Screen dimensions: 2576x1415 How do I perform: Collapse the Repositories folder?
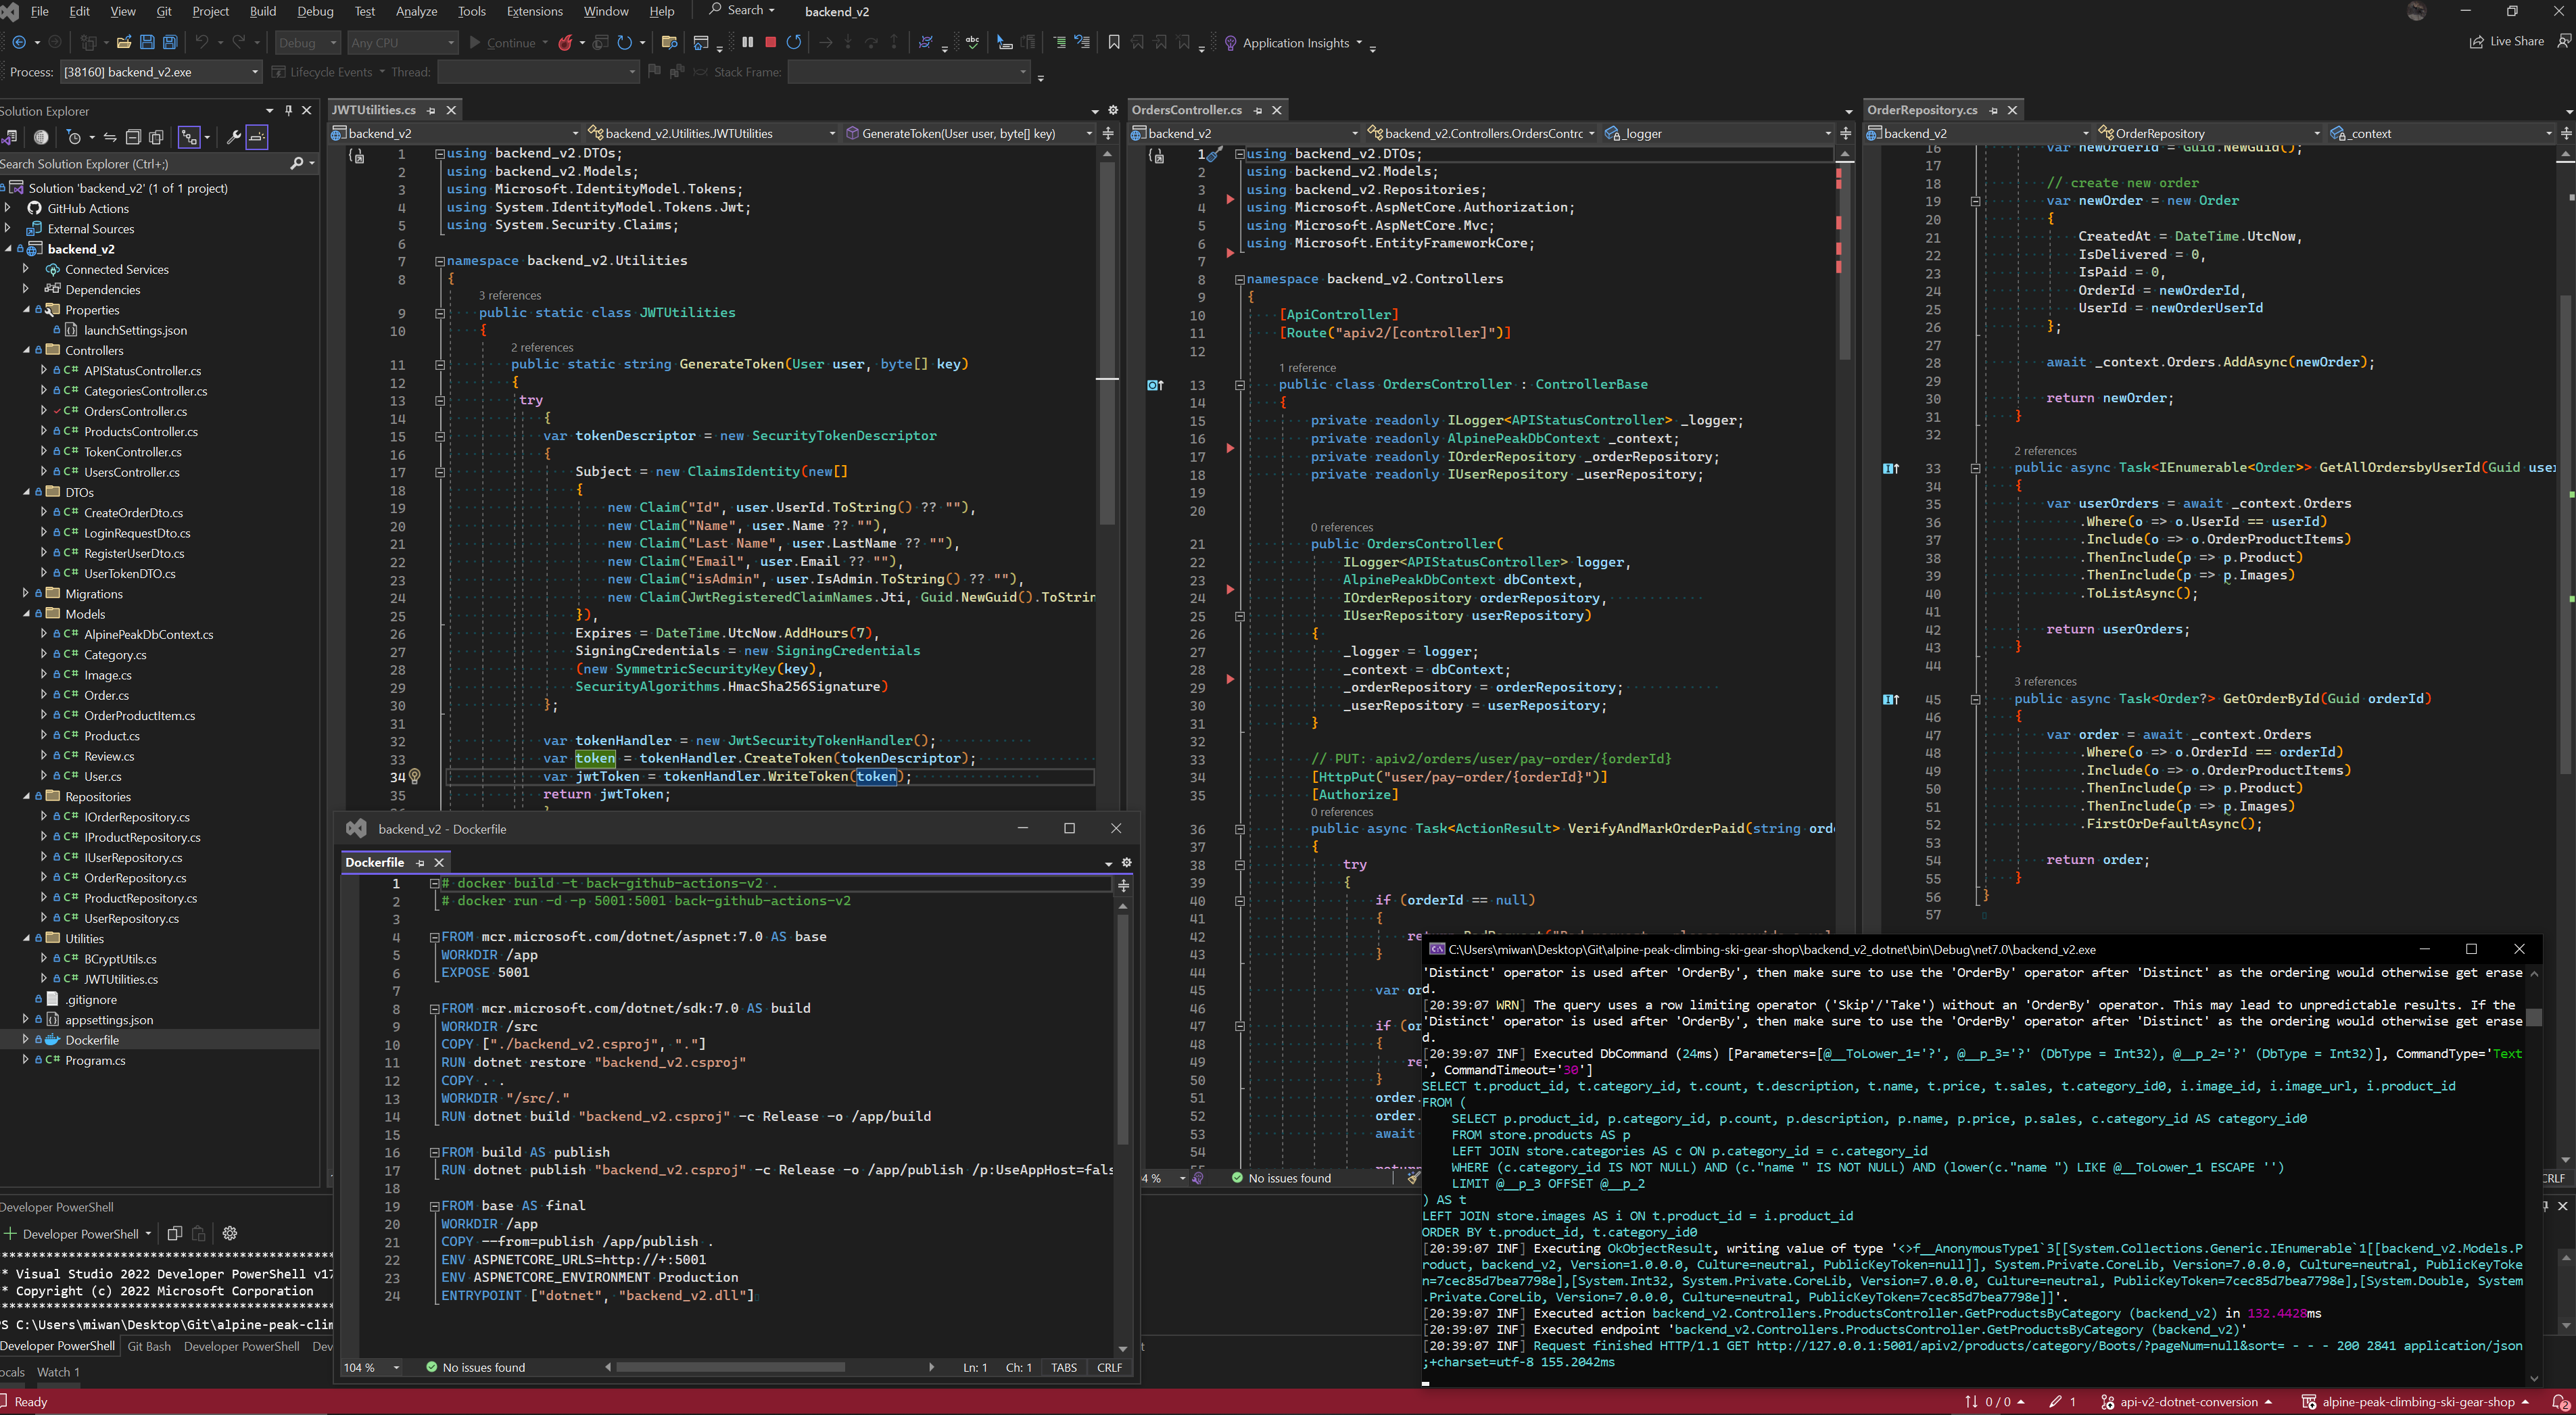tap(27, 796)
